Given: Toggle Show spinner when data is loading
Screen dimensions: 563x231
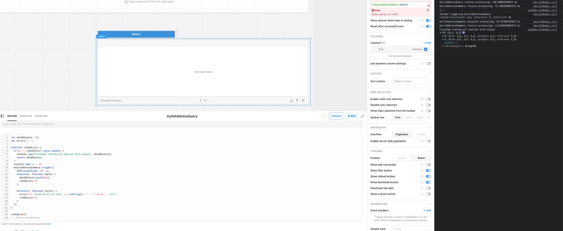Looking at the screenshot, I should (x=428, y=20).
